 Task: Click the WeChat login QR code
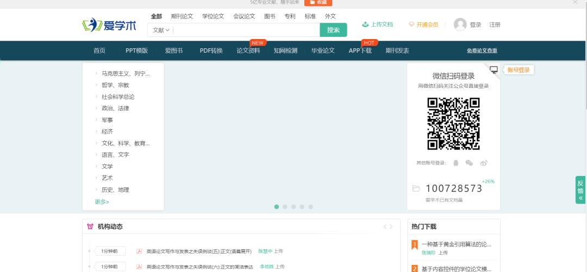[453, 124]
